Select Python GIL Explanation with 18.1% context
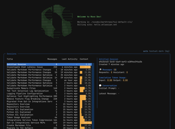This screenshot has width=175, height=129. 49,115
